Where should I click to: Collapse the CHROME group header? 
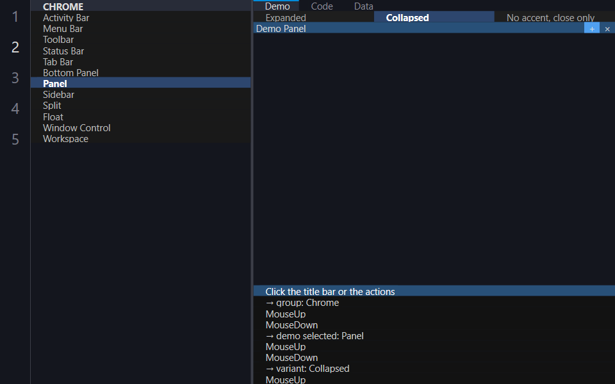tap(140, 6)
